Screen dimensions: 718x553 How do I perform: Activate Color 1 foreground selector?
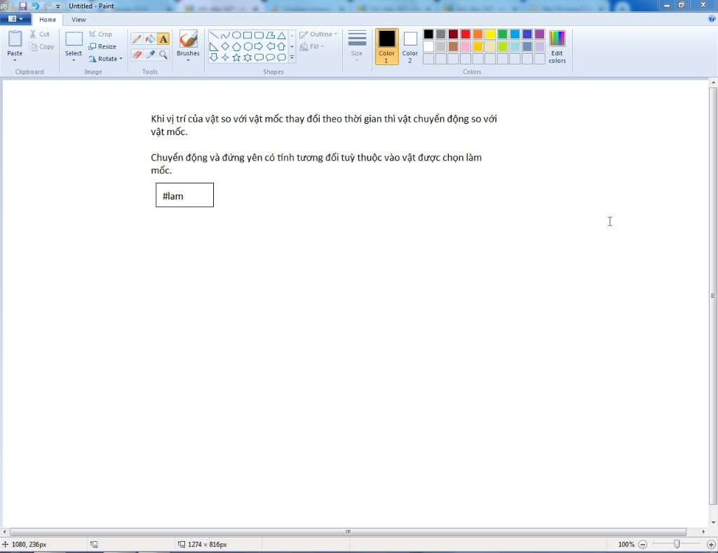click(387, 46)
